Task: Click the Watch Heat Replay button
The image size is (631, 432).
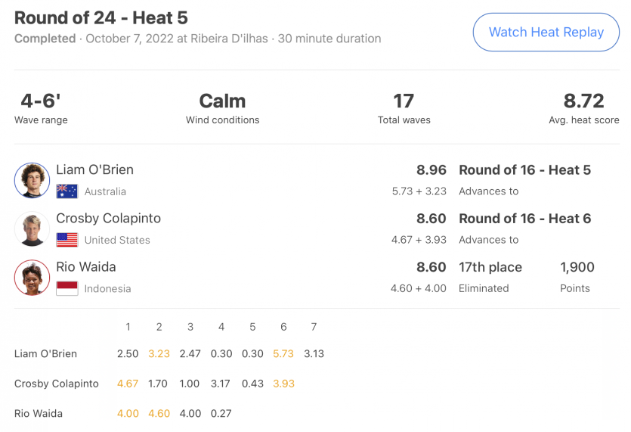Action: 546,33
